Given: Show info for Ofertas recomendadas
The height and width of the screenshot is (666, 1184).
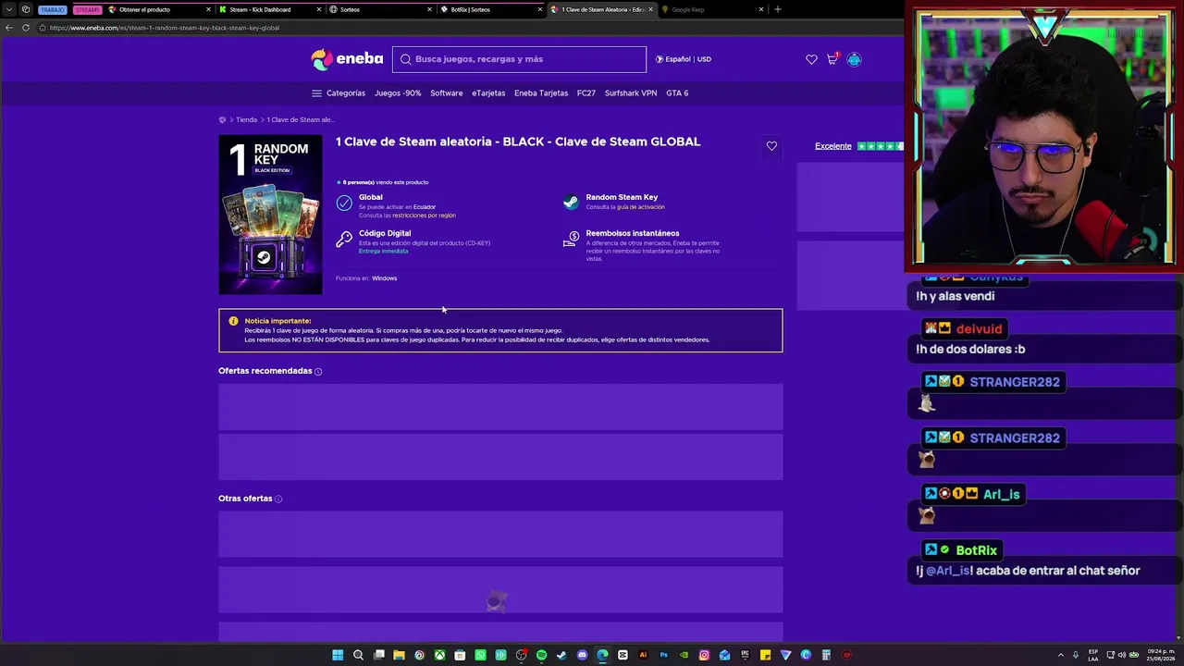Looking at the screenshot, I should [318, 372].
